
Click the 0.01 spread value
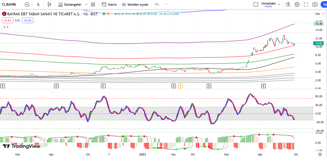pos(17,20)
